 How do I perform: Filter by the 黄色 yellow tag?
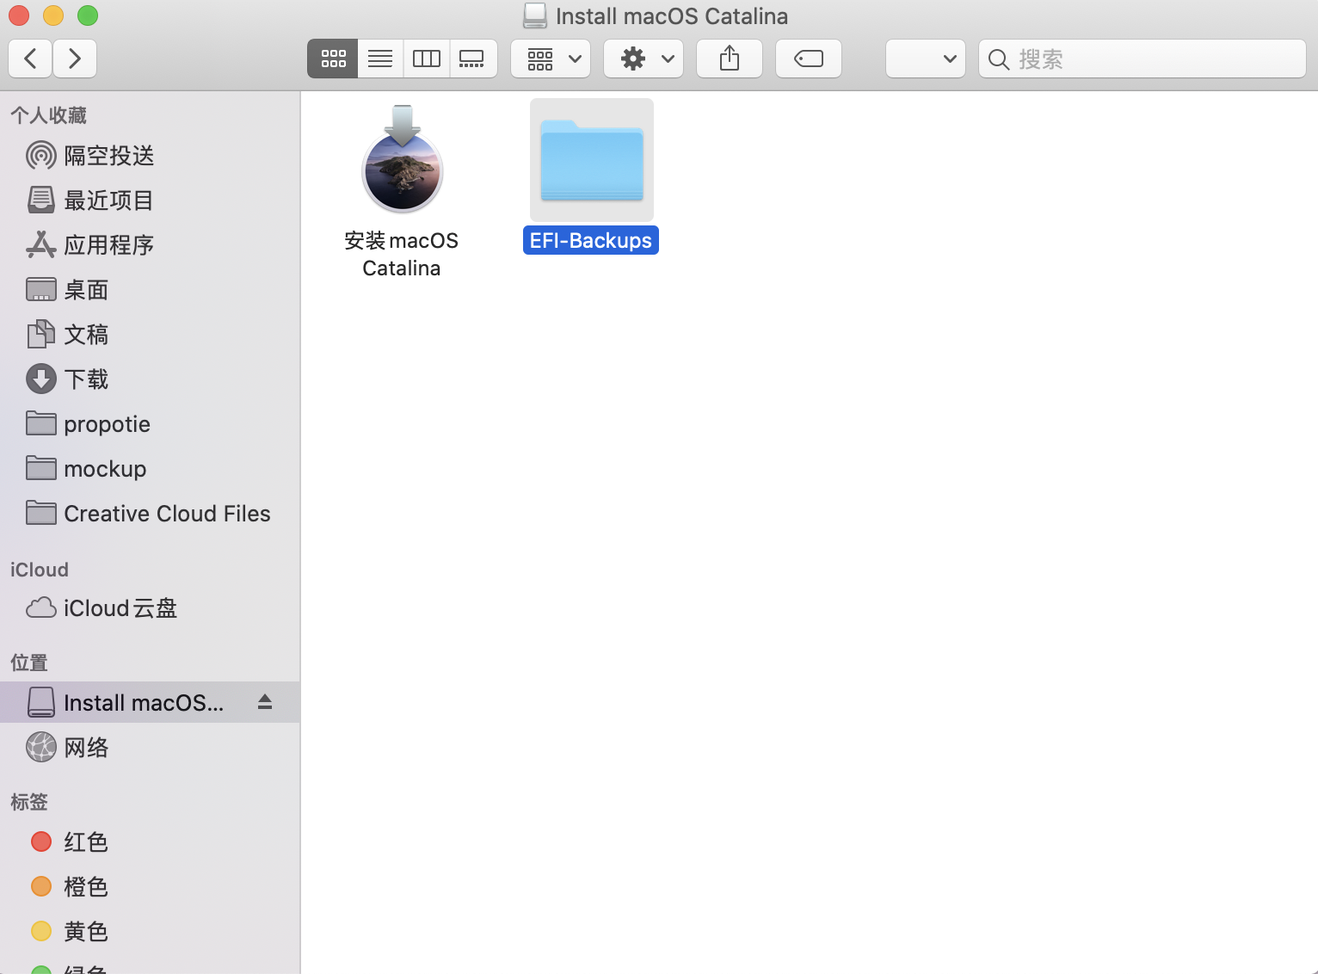click(151, 931)
